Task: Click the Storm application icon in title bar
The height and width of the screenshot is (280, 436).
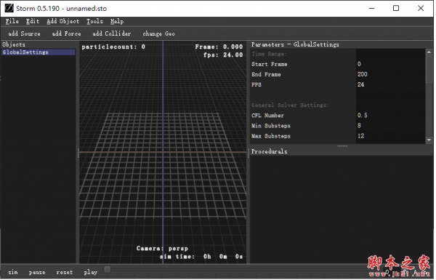Action: click(x=9, y=8)
